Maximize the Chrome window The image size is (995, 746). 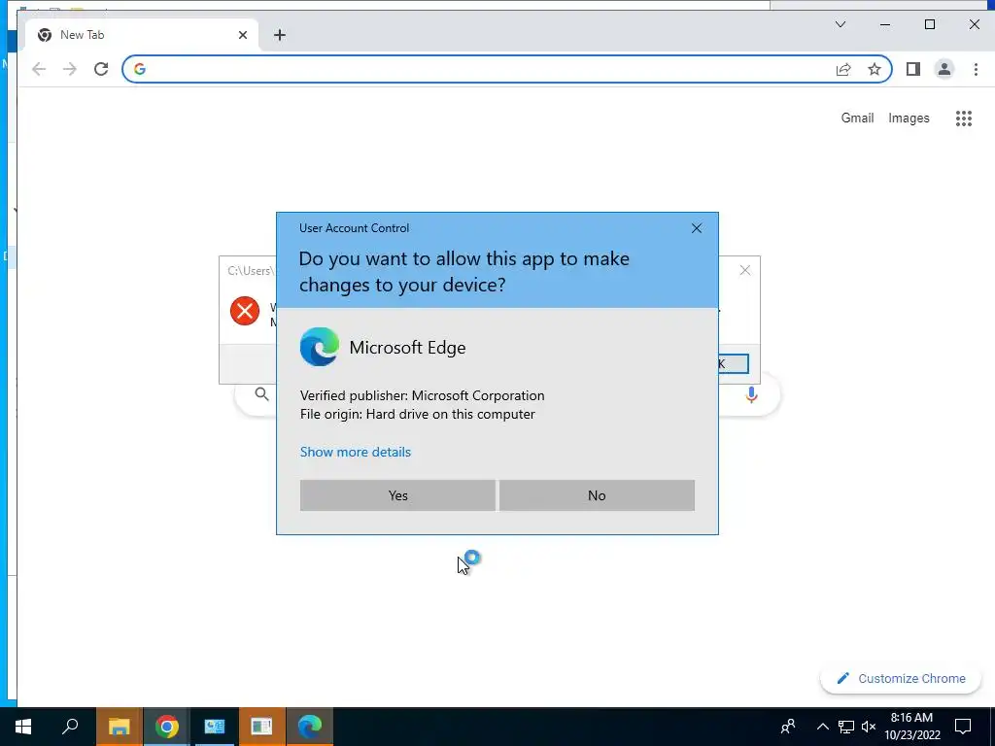930,24
